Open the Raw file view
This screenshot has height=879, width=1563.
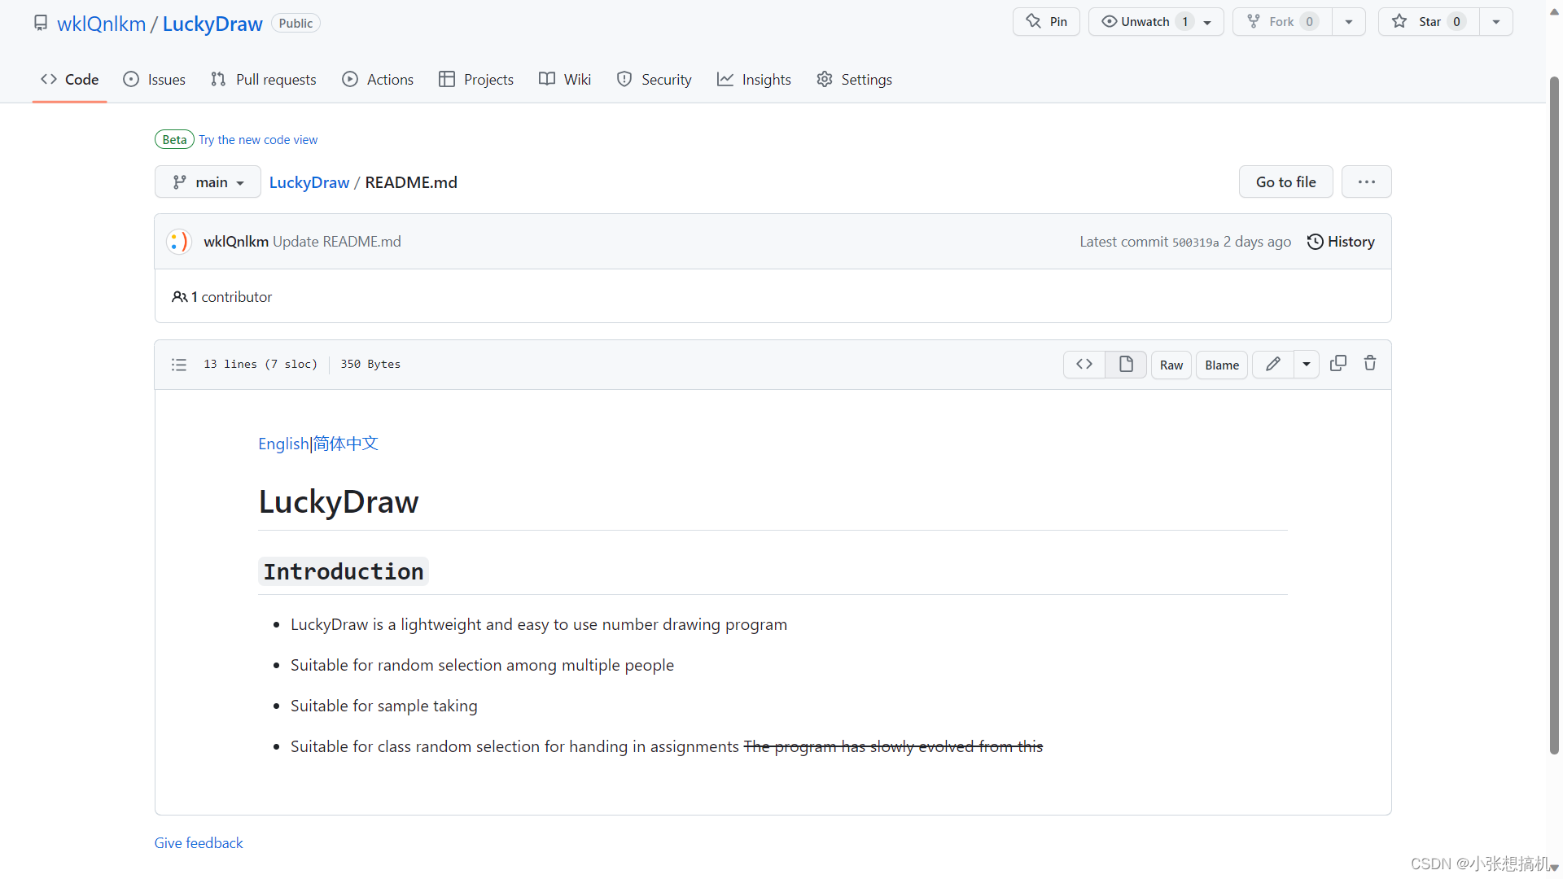point(1171,365)
